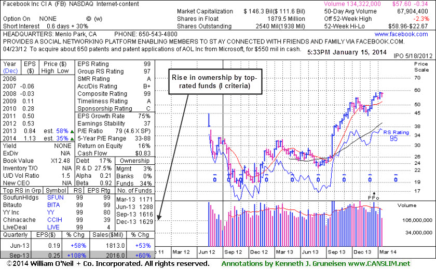Click the Dec 13 date axis label

click(362, 252)
